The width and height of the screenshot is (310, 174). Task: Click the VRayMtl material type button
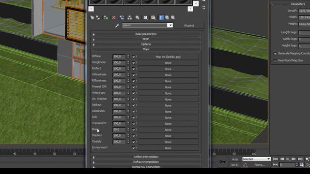click(189, 26)
